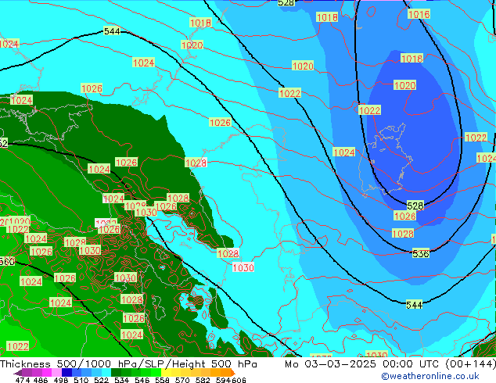Image resolution: width=496 pixels, height=383 pixels.
Task: Click the 546 legend value
Action: tap(142, 380)
